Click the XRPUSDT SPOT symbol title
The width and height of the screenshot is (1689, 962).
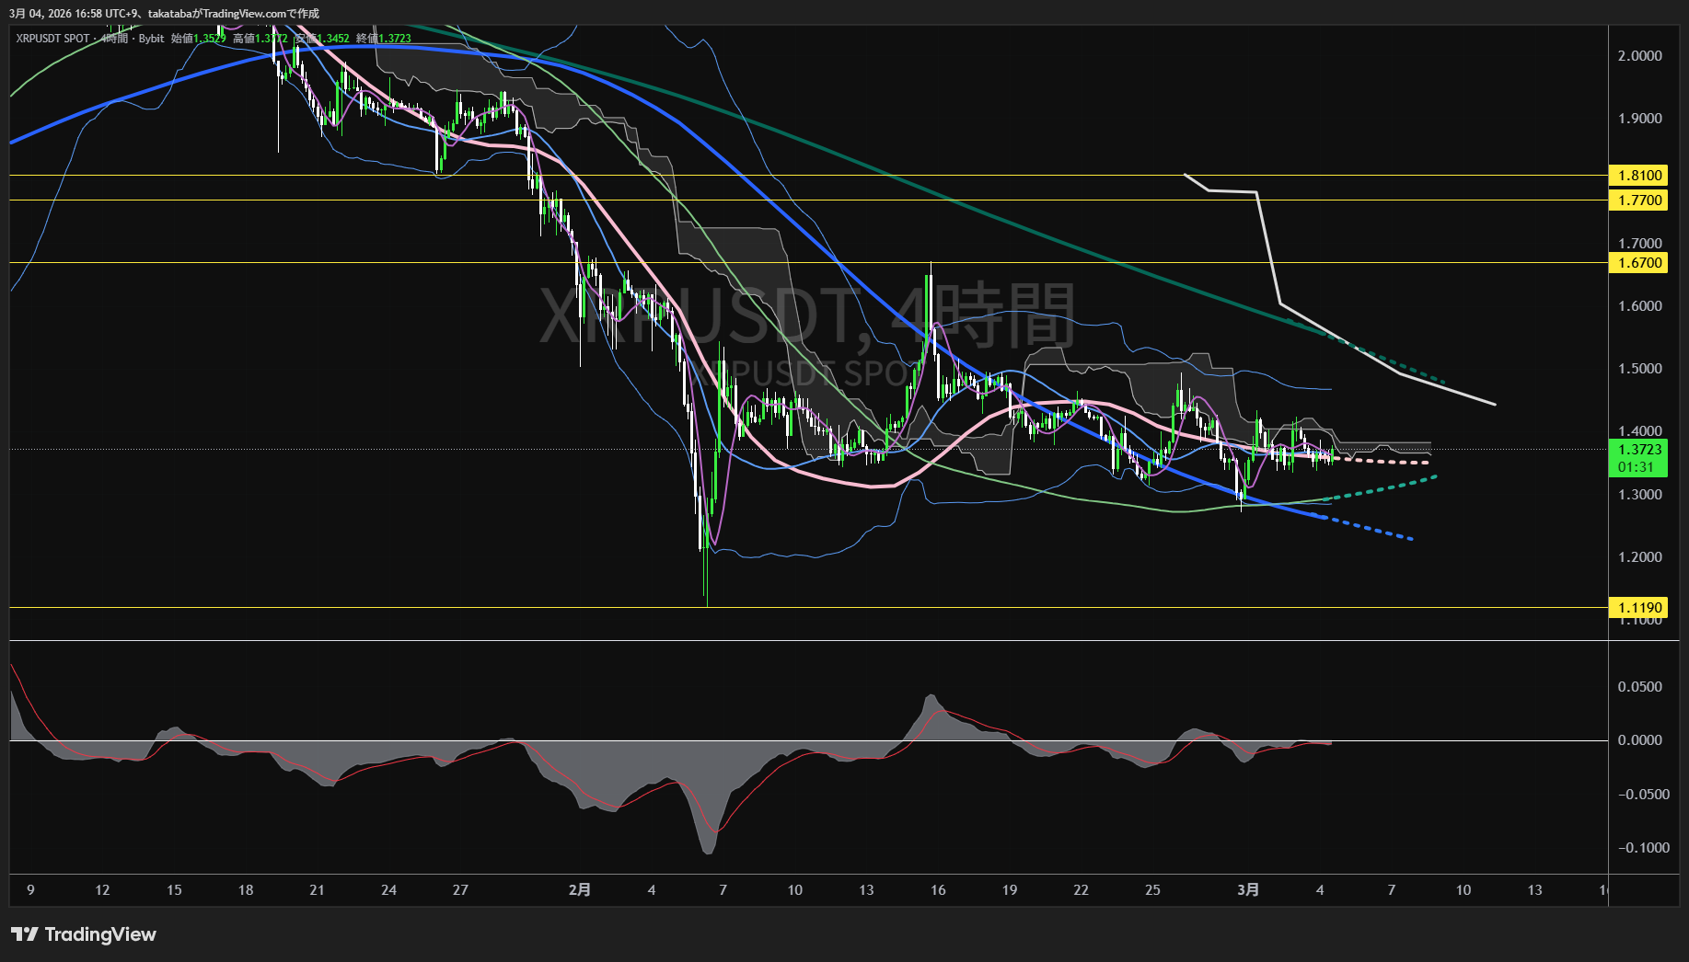click(x=53, y=39)
